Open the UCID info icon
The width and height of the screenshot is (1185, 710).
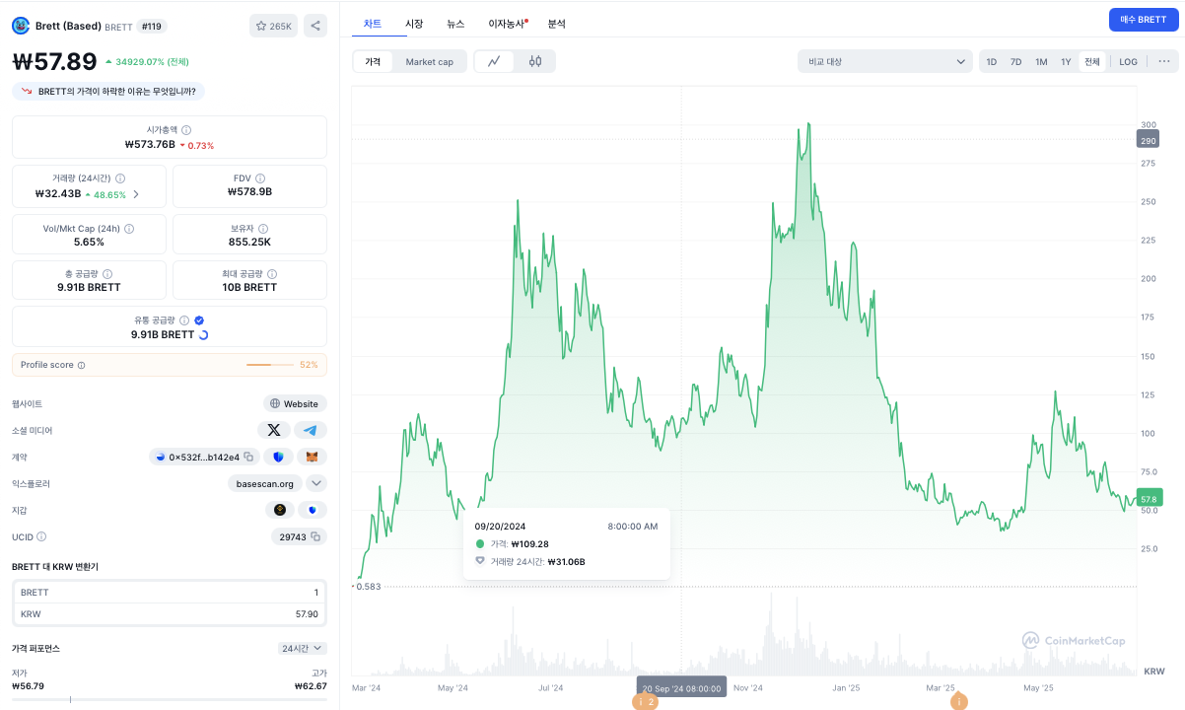41,536
